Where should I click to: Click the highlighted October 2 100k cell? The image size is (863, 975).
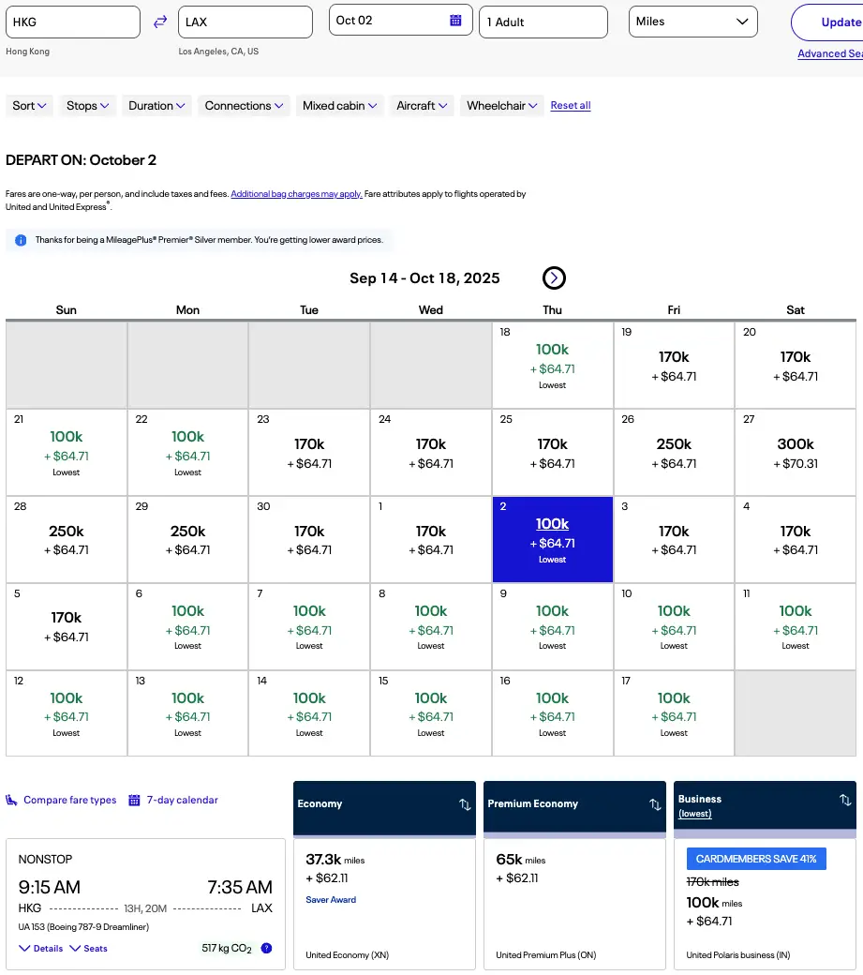[552, 539]
